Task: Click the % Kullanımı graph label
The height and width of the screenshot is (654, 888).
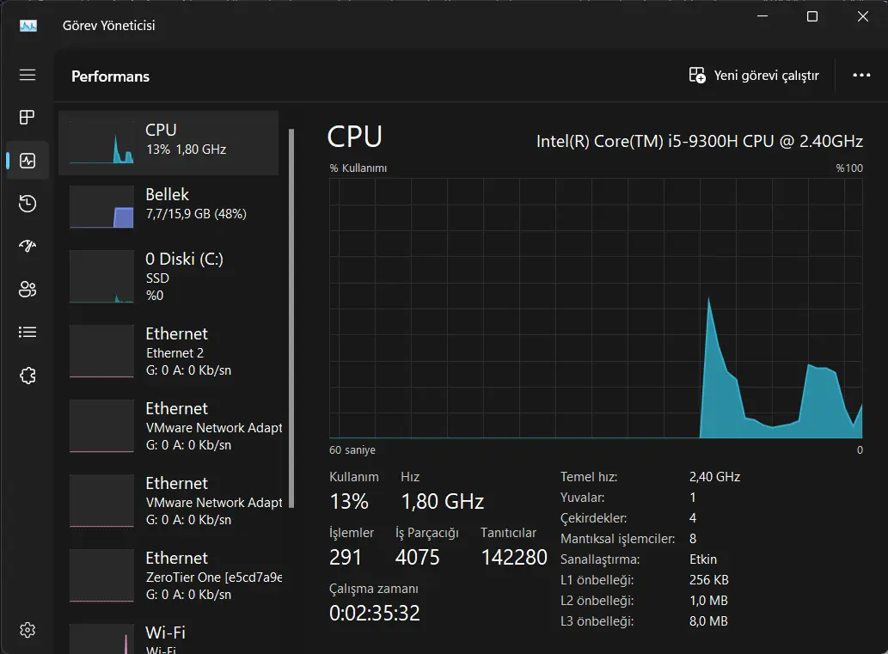Action: tap(358, 168)
